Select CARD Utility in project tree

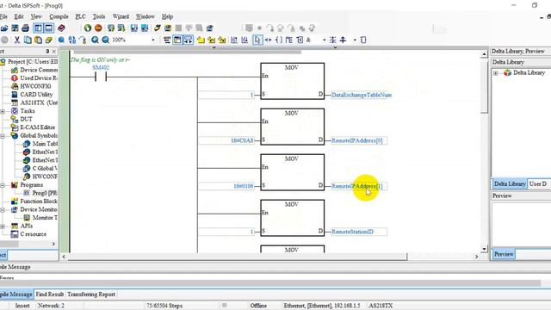click(36, 94)
